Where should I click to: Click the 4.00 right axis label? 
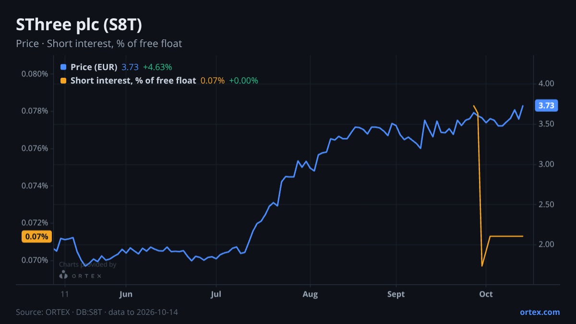[547, 84]
